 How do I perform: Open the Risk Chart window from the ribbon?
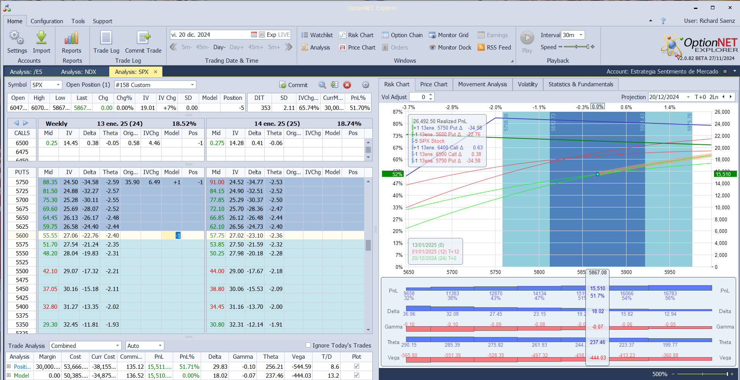point(356,35)
